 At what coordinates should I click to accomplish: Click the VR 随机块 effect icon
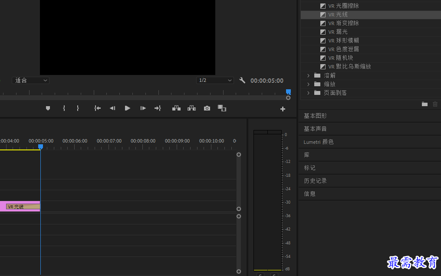[323, 58]
